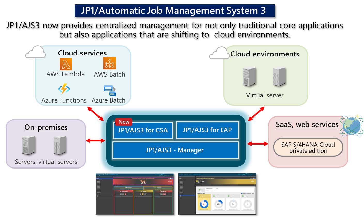The width and height of the screenshot is (364, 218).
Task: Open the right dashboard screenshot thumbnail
Action: pos(217,194)
